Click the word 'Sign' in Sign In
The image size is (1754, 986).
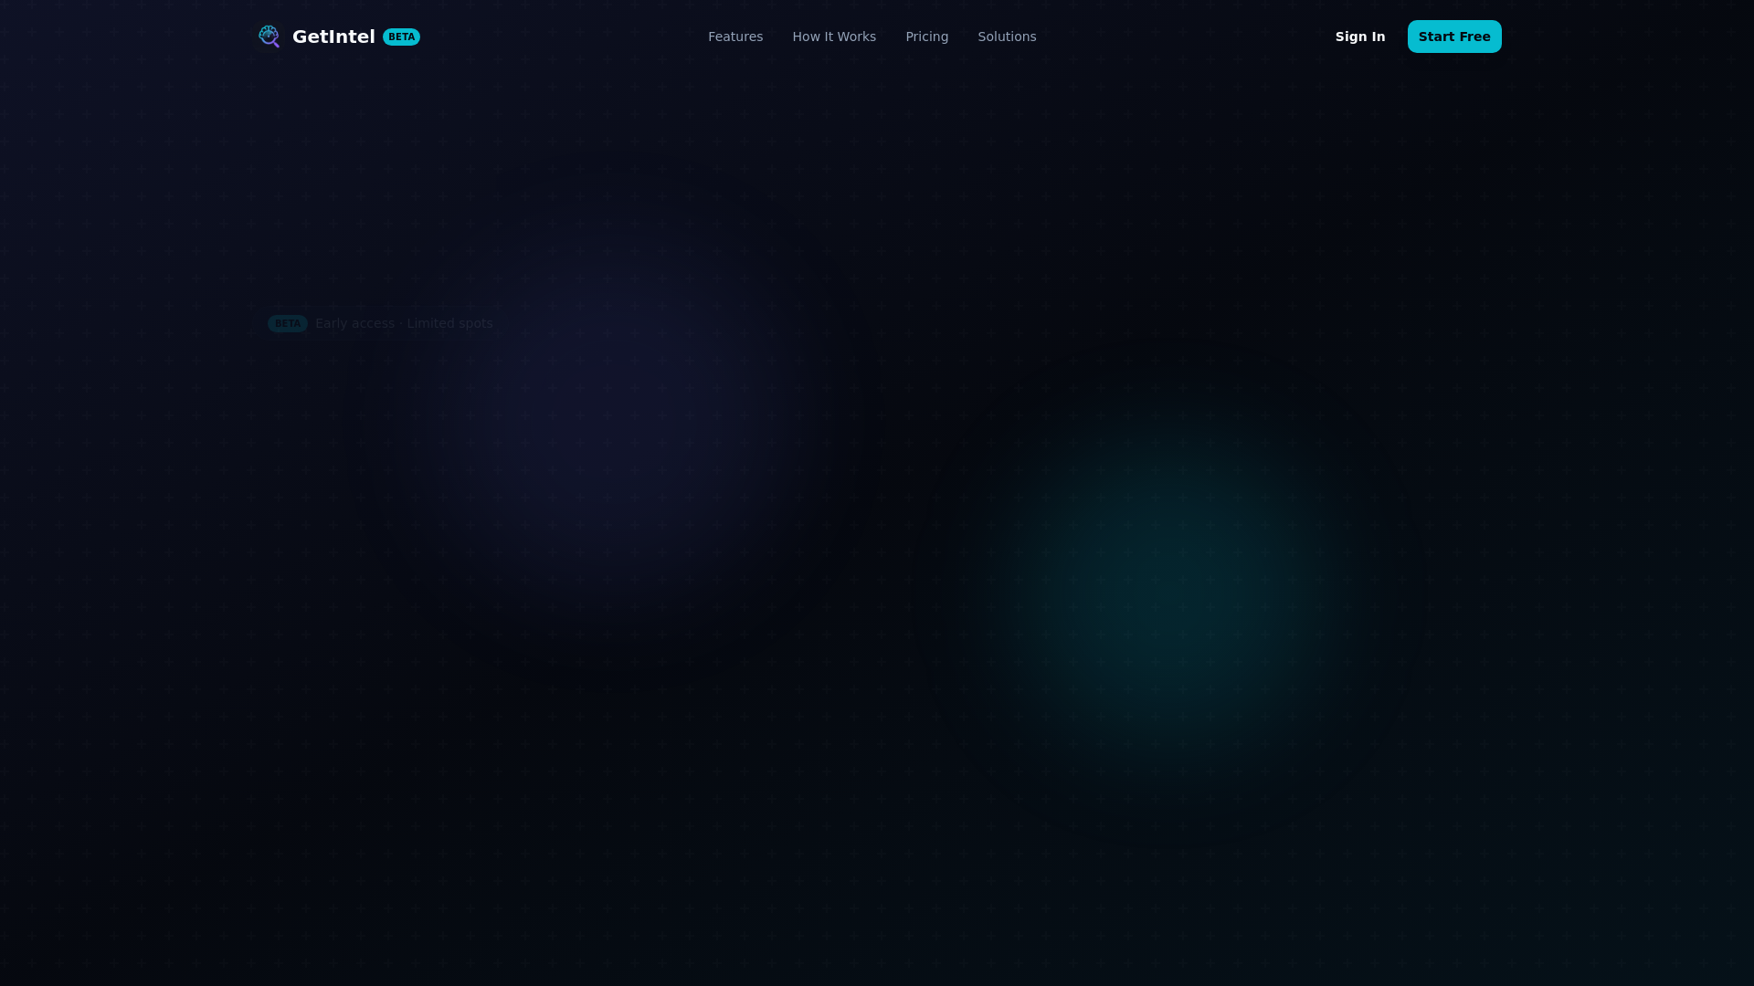click(1350, 37)
